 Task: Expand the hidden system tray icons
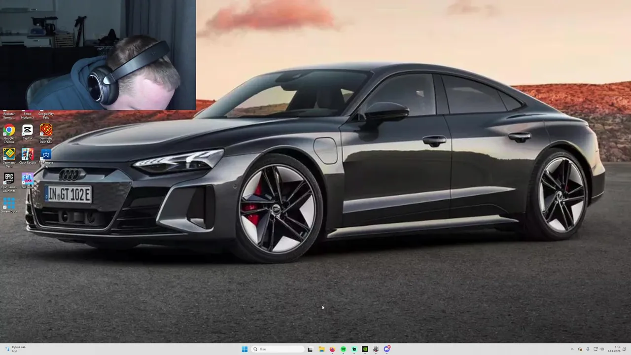click(x=572, y=349)
